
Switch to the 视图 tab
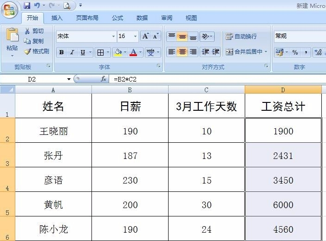click(x=191, y=18)
